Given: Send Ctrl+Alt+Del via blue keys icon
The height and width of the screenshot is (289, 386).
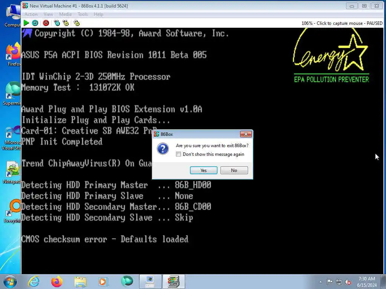Looking at the screenshot, I should [x=57, y=23].
